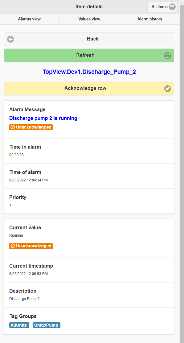The width and height of the screenshot is (184, 343).
Task: Open the Alarm history tab
Action: point(149,19)
